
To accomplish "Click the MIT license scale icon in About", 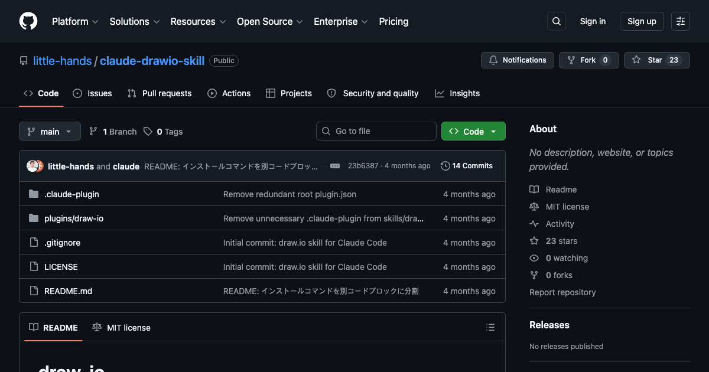I will pos(534,207).
